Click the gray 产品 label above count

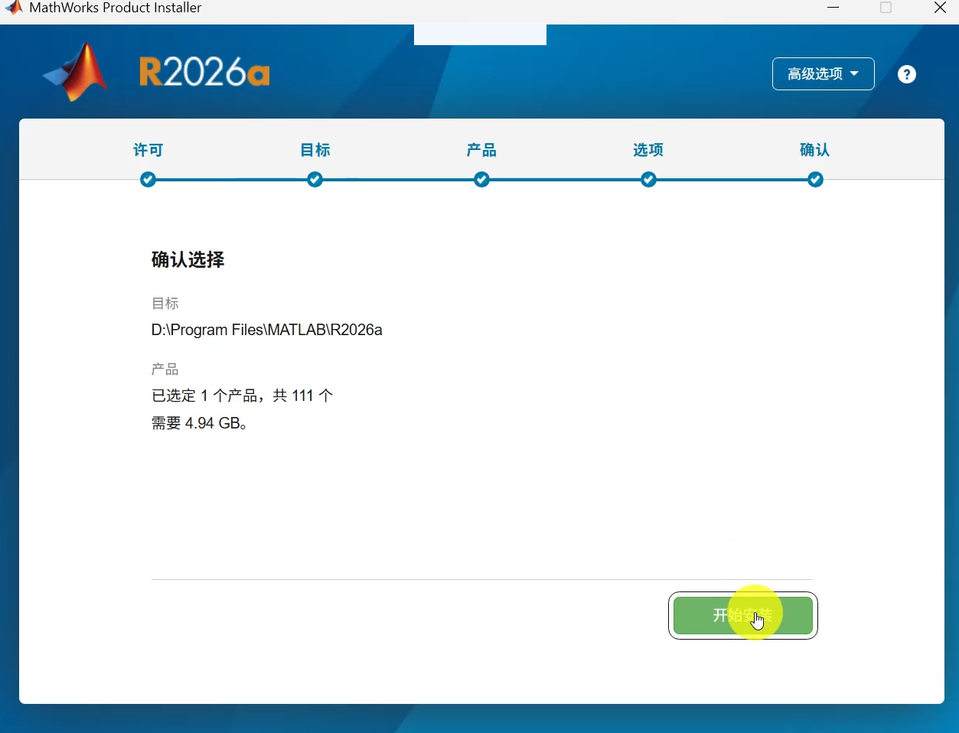pyautogui.click(x=165, y=370)
